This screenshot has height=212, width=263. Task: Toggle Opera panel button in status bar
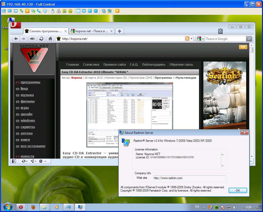[14, 161]
